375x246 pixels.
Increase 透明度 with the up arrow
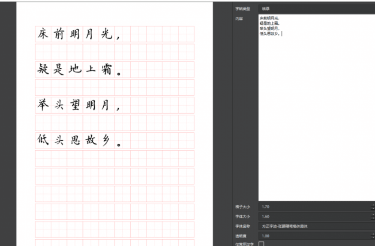click(373, 234)
